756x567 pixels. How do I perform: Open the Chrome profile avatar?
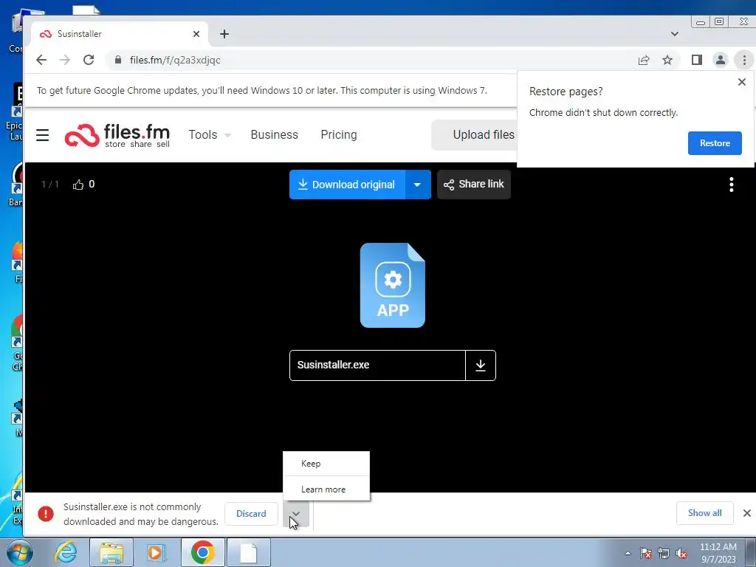pos(721,60)
